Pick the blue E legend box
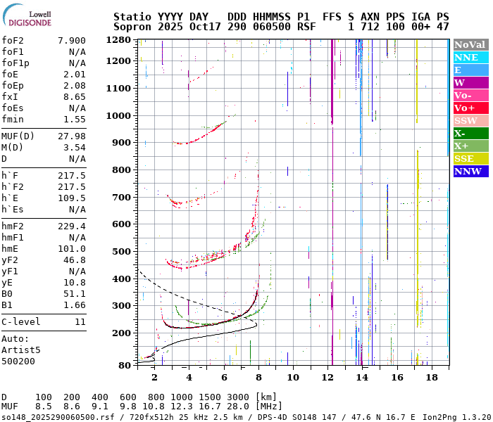 470,70
